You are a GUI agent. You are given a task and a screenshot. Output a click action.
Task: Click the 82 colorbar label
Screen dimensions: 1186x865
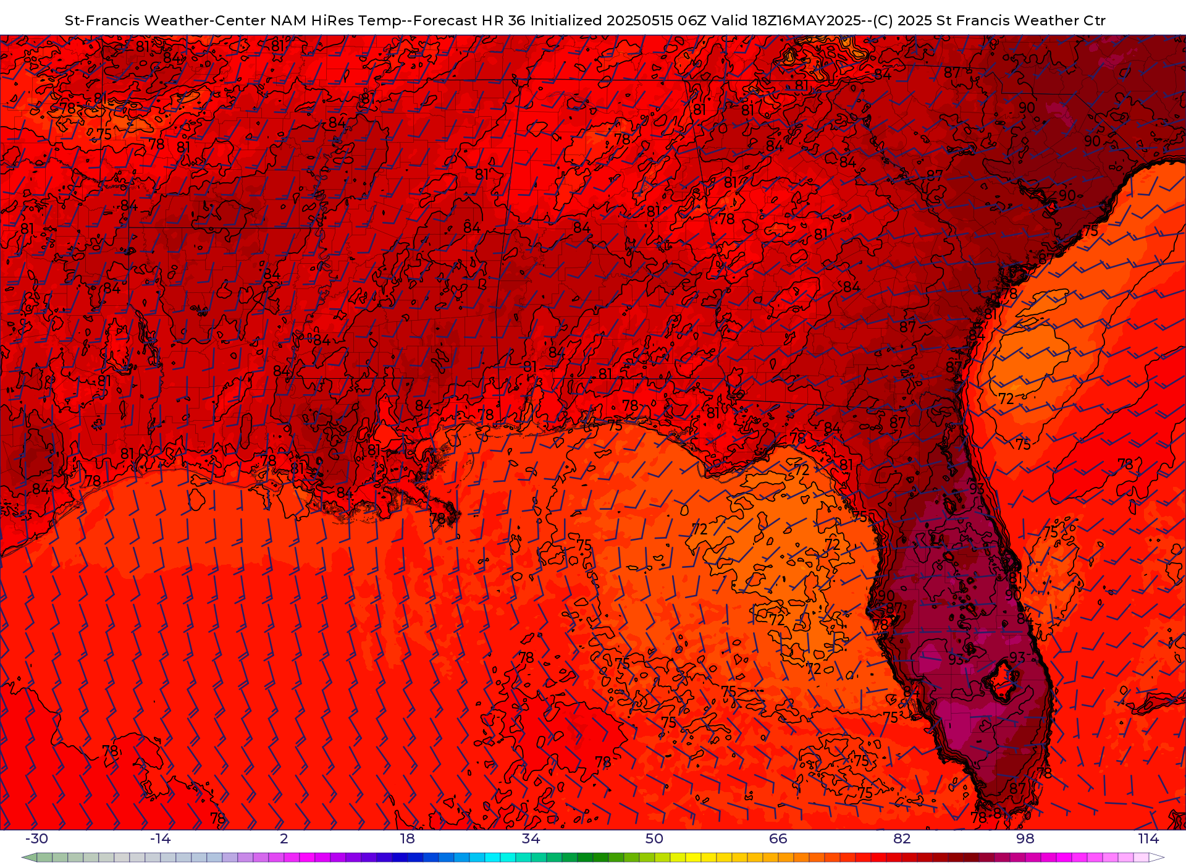[x=902, y=838]
